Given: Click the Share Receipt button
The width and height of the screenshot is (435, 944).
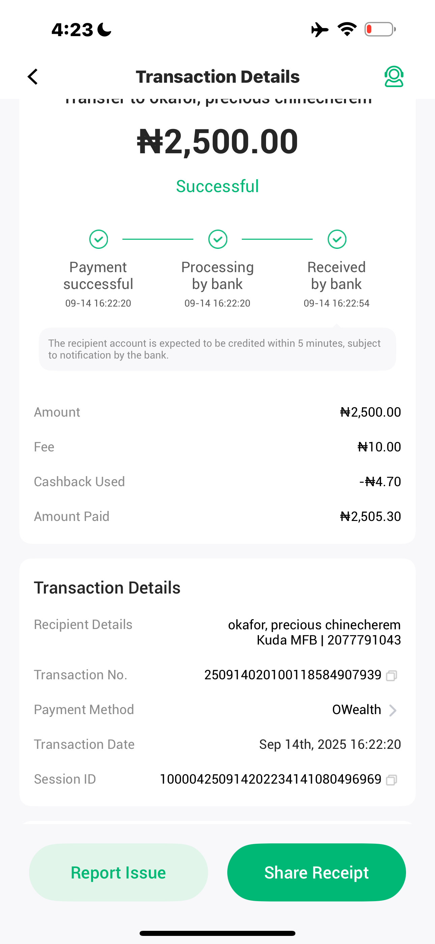Looking at the screenshot, I should (316, 872).
